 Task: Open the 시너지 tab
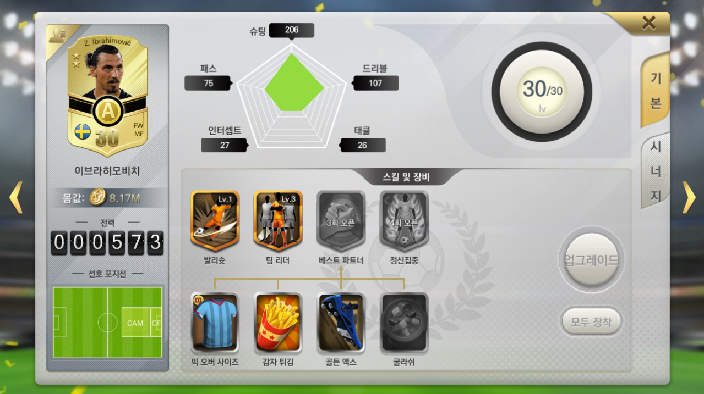[656, 171]
